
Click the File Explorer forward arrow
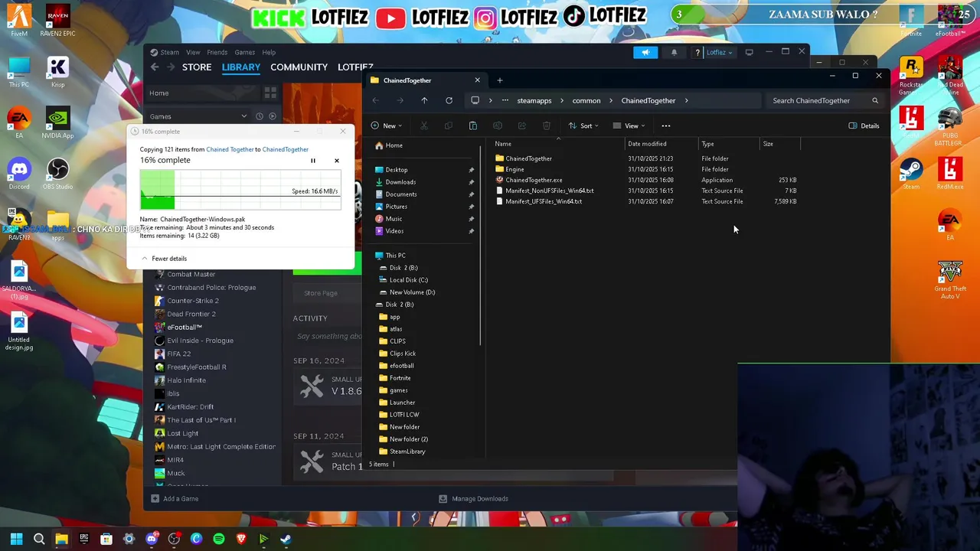(400, 100)
